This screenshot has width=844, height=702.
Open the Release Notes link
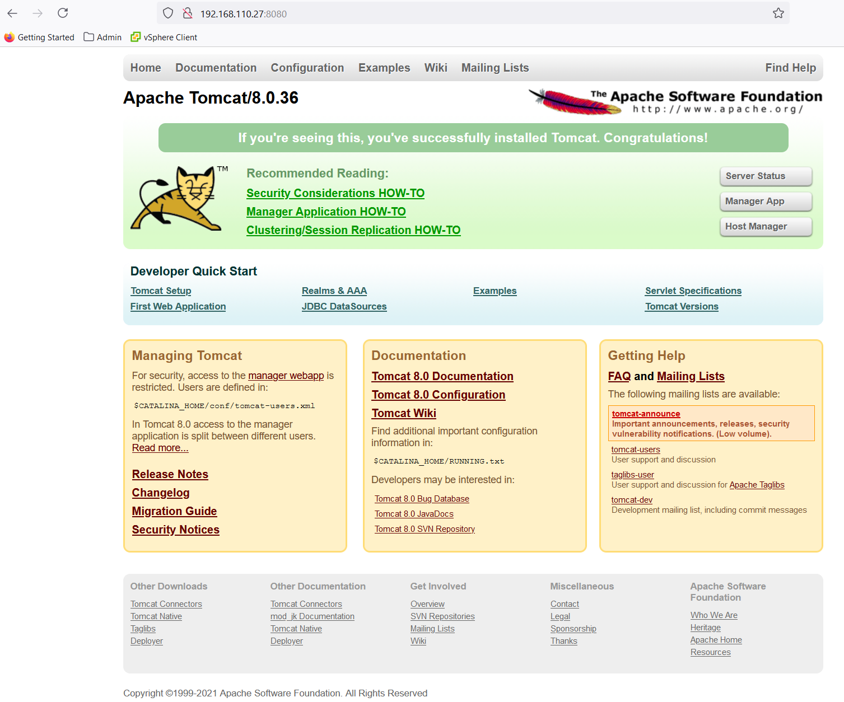(170, 474)
